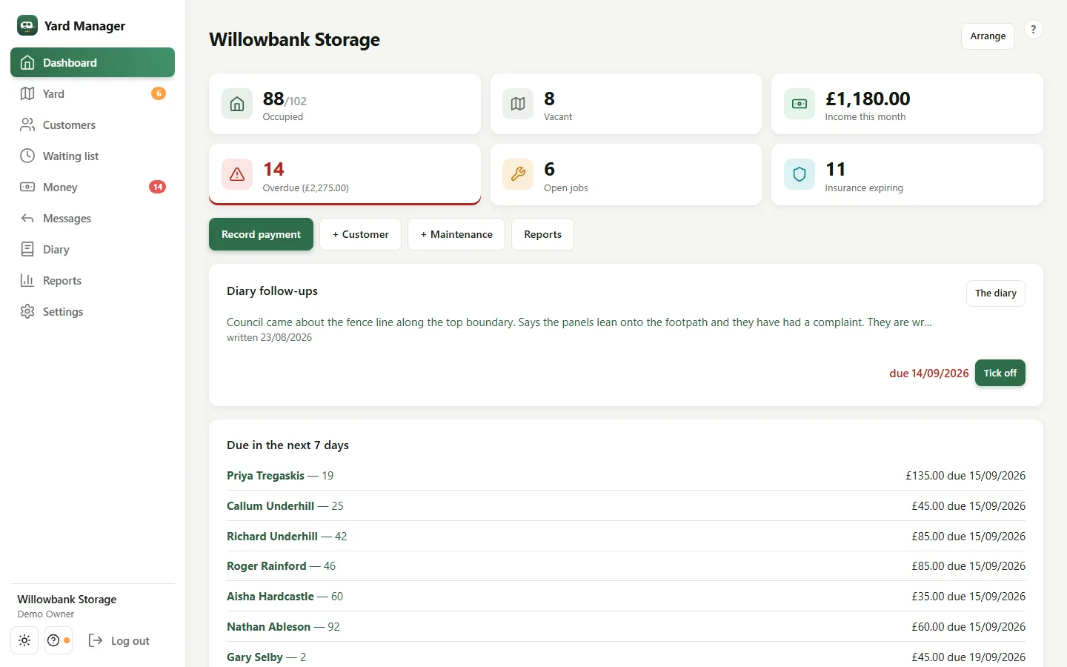Click the Log out arrow icon
Image resolution: width=1067 pixels, height=667 pixels.
pos(96,640)
